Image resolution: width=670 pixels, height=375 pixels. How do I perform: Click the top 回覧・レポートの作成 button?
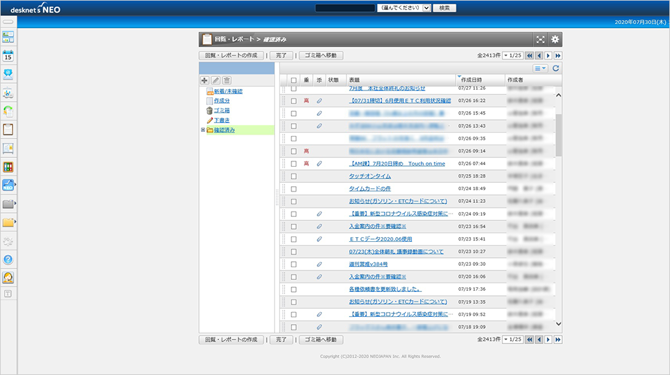[x=230, y=56]
